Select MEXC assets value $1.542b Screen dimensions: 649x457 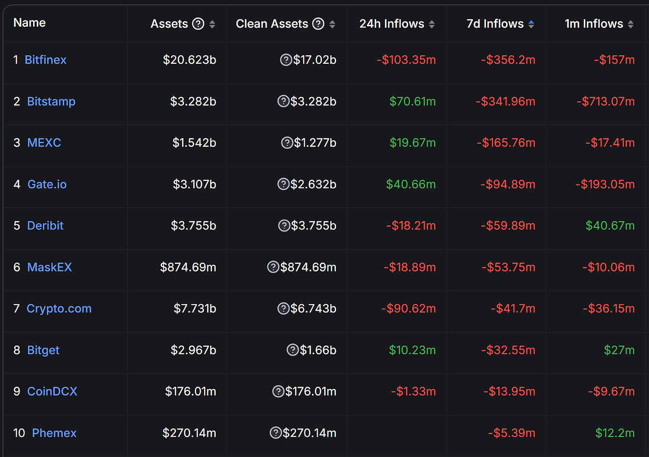(194, 143)
